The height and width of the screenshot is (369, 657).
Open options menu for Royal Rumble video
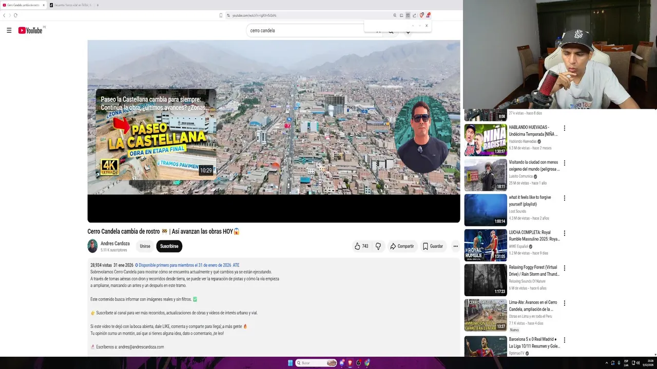(564, 233)
